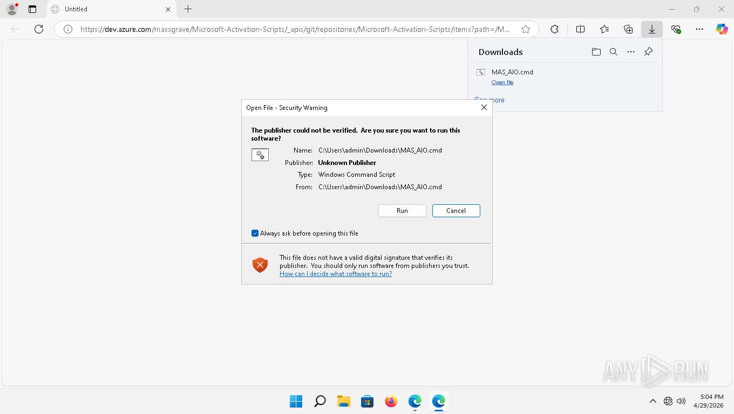Close the Untitled tab
Viewport: 734px width, 414px height.
click(x=168, y=9)
